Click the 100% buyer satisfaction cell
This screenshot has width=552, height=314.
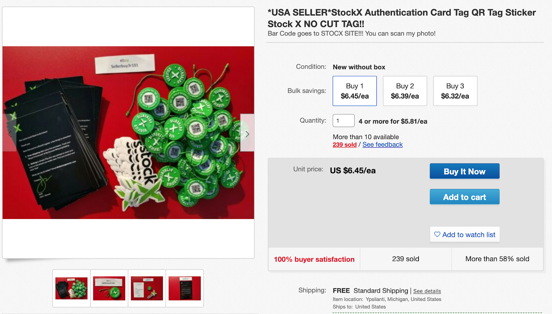point(314,259)
